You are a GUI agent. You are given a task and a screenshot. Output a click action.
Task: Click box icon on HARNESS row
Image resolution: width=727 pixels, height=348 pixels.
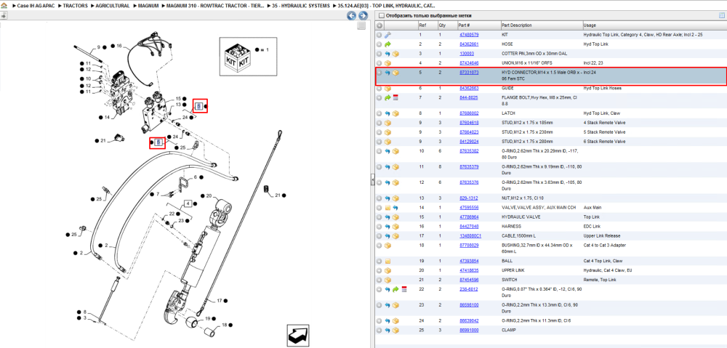[396, 227]
